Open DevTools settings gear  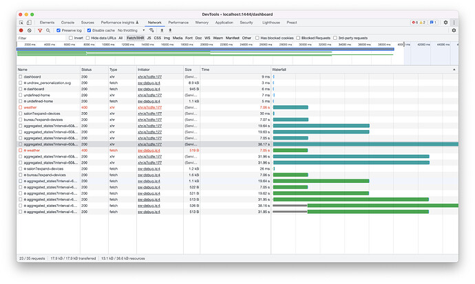click(445, 22)
